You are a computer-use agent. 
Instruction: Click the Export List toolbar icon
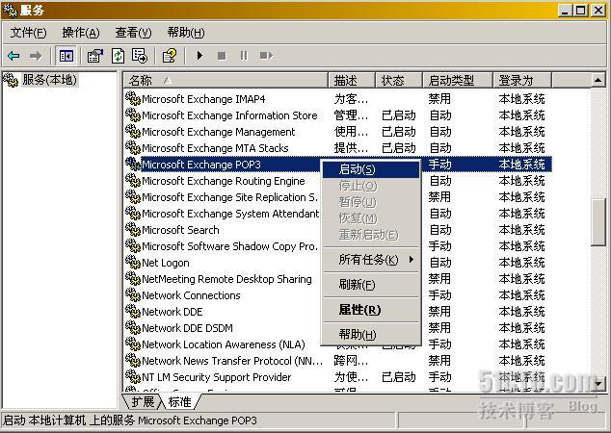140,56
